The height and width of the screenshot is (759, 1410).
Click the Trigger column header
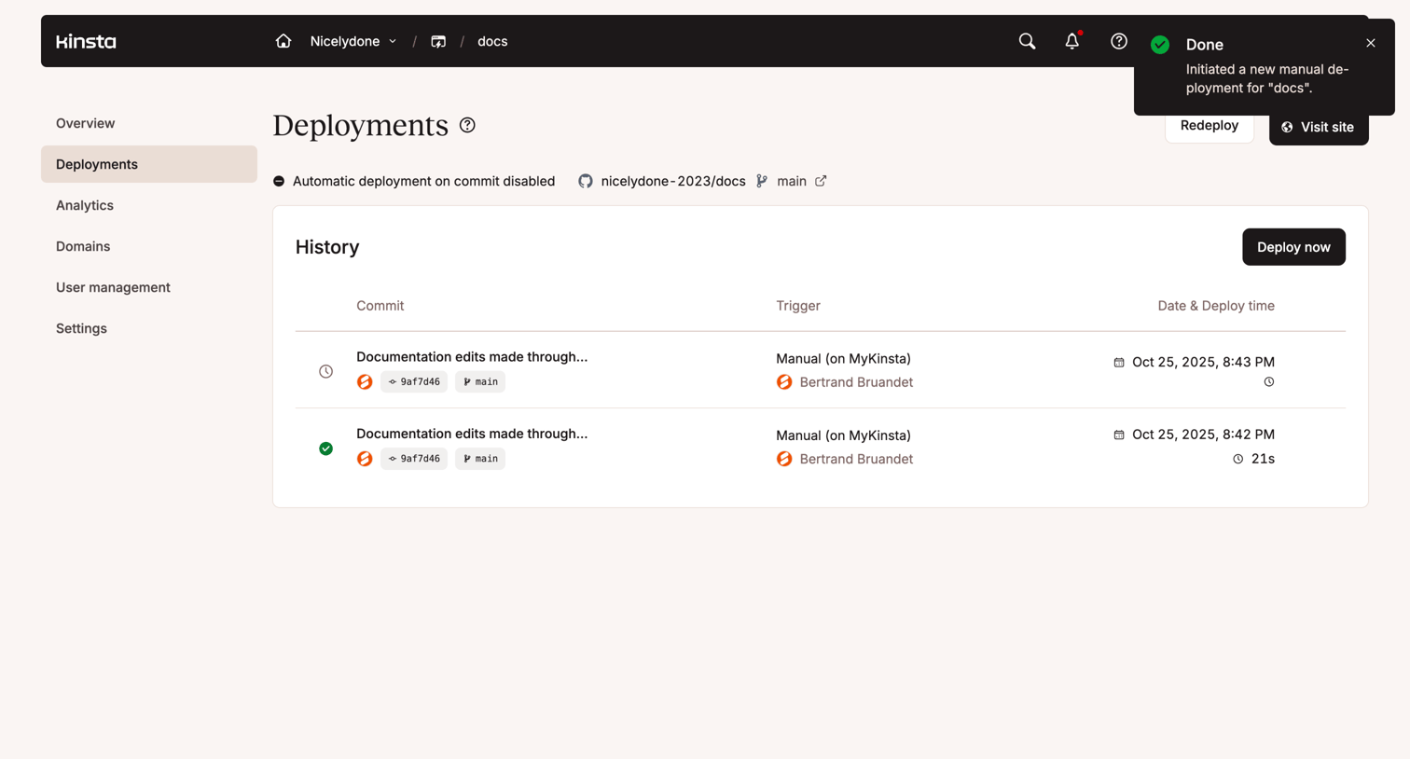click(x=798, y=306)
